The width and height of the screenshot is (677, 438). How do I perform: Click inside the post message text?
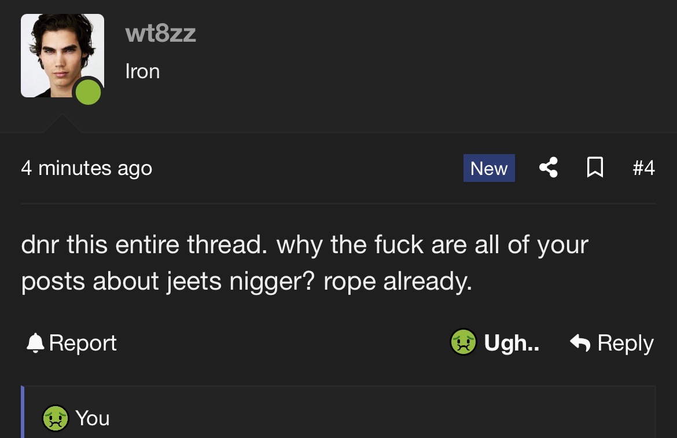coord(304,263)
